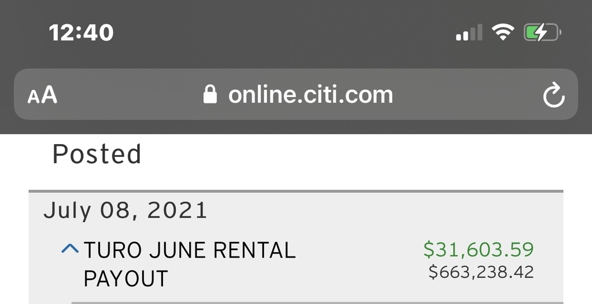This screenshot has height=304, width=592.
Task: Click the July 08, 2021 date header
Action: (x=125, y=211)
